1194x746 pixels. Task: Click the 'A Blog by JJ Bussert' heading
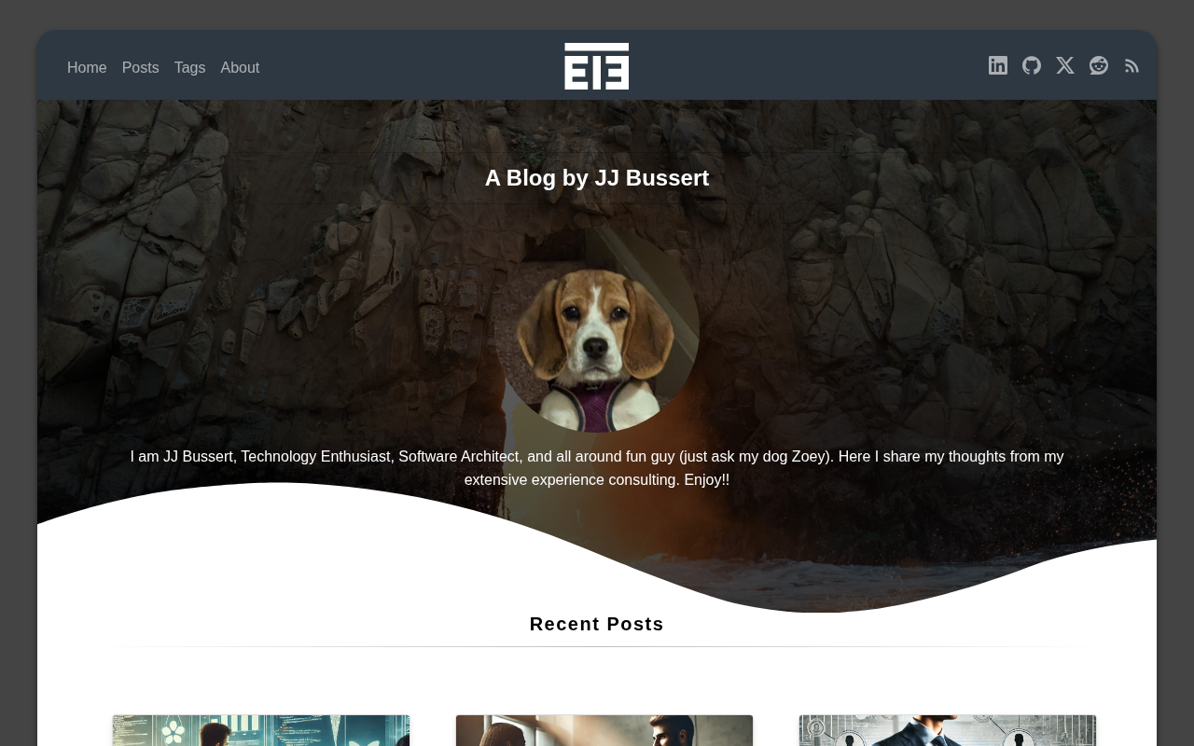pyautogui.click(x=597, y=178)
